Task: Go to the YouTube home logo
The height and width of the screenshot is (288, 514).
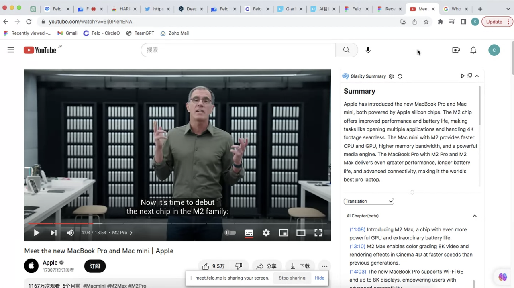Action: pos(40,50)
